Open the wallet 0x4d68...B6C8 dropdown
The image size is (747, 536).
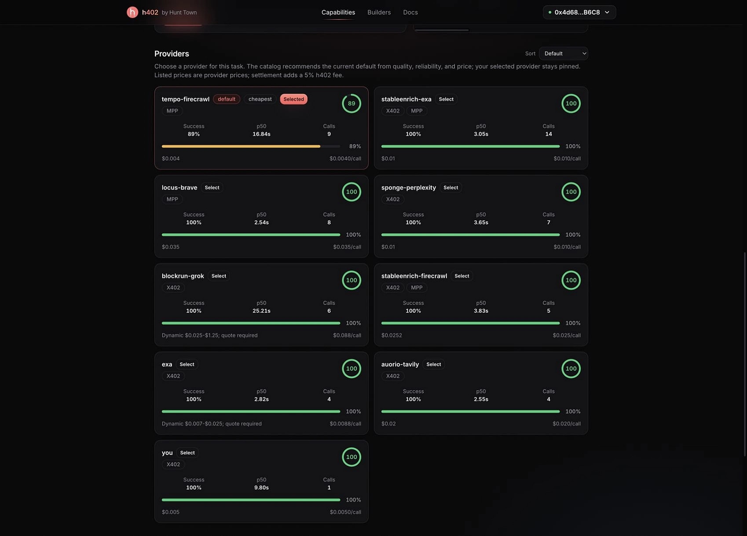pyautogui.click(x=579, y=12)
